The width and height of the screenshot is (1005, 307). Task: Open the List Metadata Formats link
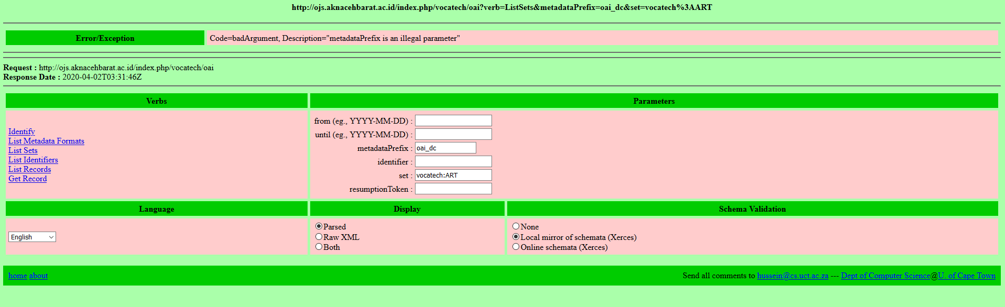[46, 141]
